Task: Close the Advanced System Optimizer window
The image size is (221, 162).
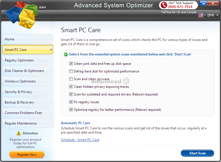Action: point(213,3)
